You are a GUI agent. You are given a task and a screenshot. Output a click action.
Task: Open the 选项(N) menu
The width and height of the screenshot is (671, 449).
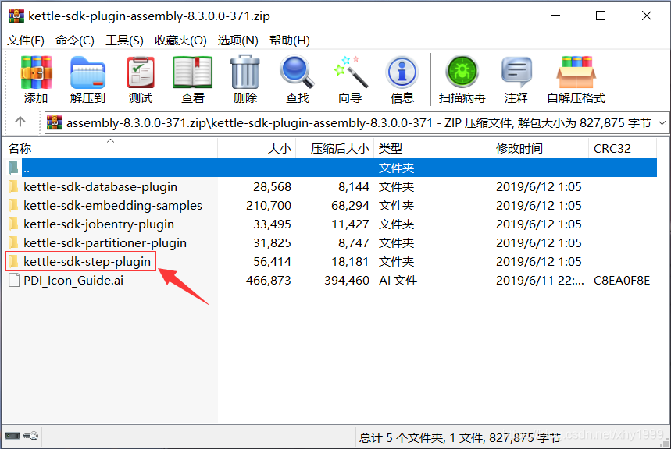(x=238, y=41)
